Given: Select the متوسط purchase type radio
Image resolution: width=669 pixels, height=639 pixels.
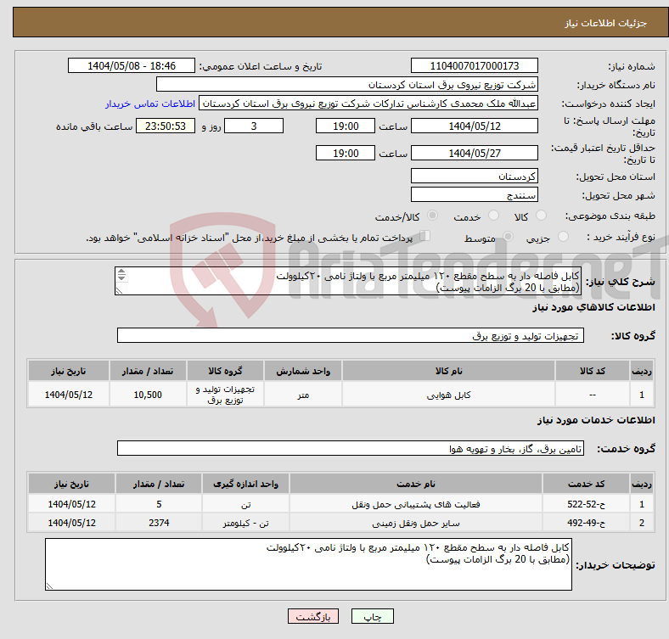Looking at the screenshot, I should click(508, 236).
